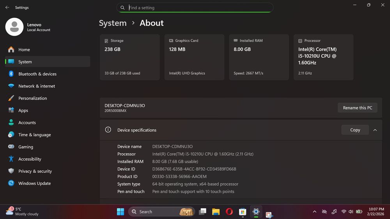Image resolution: width=390 pixels, height=219 pixels.
Task: Select the Product ID value 00330-53338-56966-AAOEM
Action: tap(179, 176)
